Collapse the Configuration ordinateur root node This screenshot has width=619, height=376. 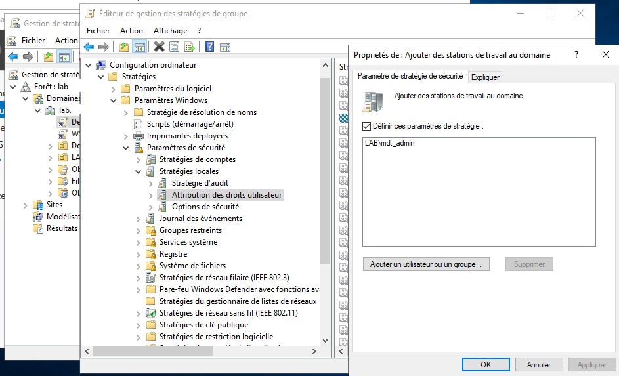[89, 65]
